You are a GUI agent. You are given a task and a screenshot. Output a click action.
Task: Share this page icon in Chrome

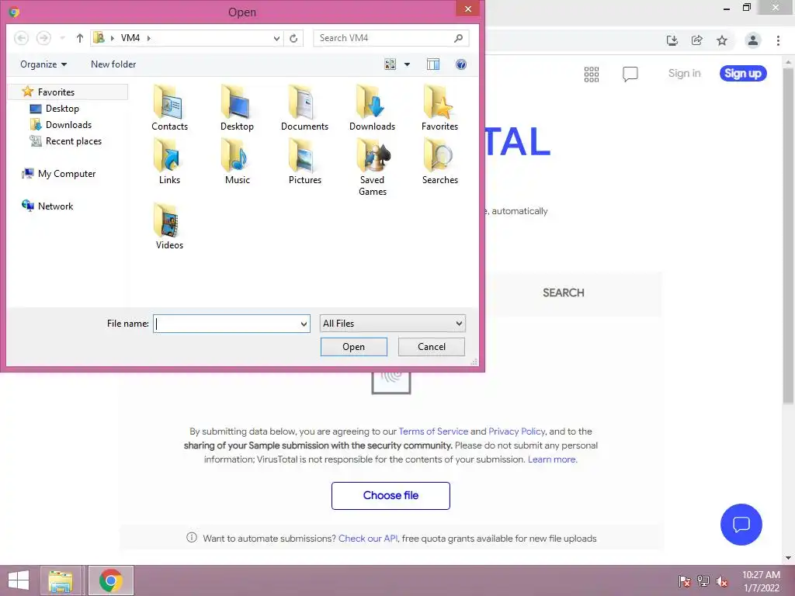point(697,40)
